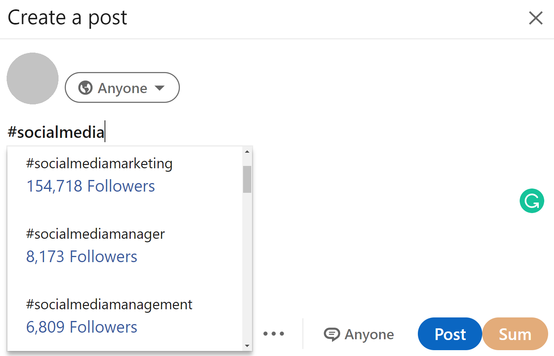Click the hashtag suggestions scrollbar thumb
This screenshot has height=356, width=554.
(x=247, y=179)
